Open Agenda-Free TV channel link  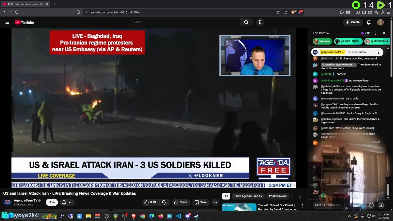25,200
